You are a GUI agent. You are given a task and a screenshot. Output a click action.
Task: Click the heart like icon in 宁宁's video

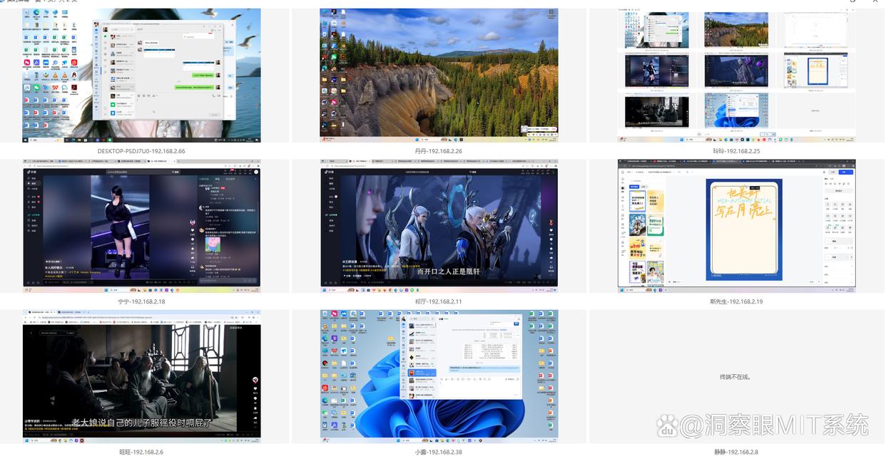(192, 230)
